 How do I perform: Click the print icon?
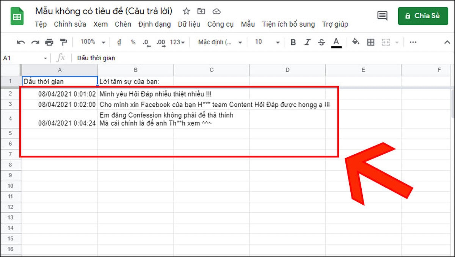point(49,42)
